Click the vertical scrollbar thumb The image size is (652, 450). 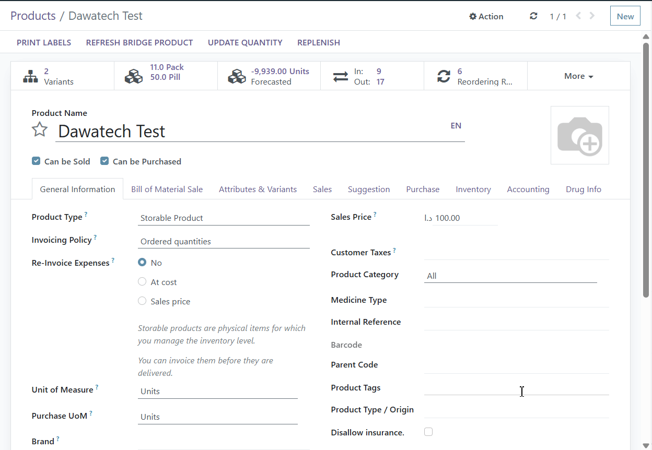coord(646,170)
